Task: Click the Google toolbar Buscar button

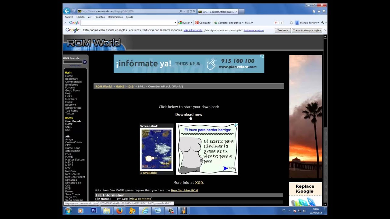Action: 184,23
